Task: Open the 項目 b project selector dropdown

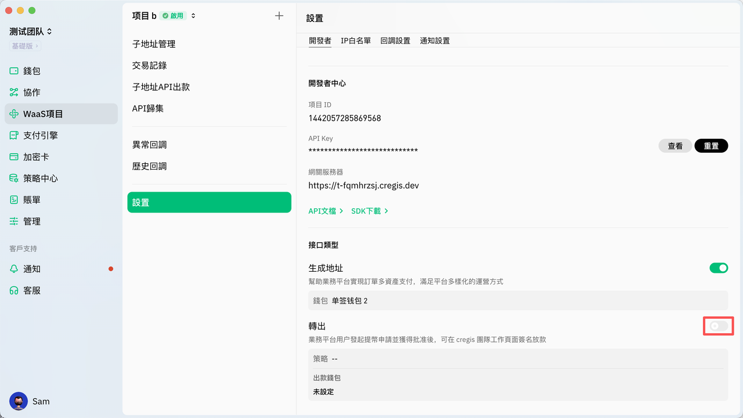Action: click(193, 16)
